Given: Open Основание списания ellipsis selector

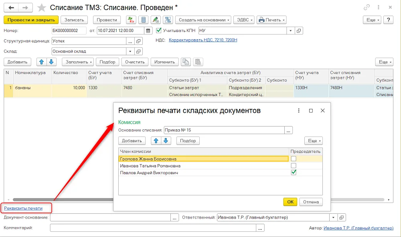Looking at the screenshot, I should coord(288,130).
